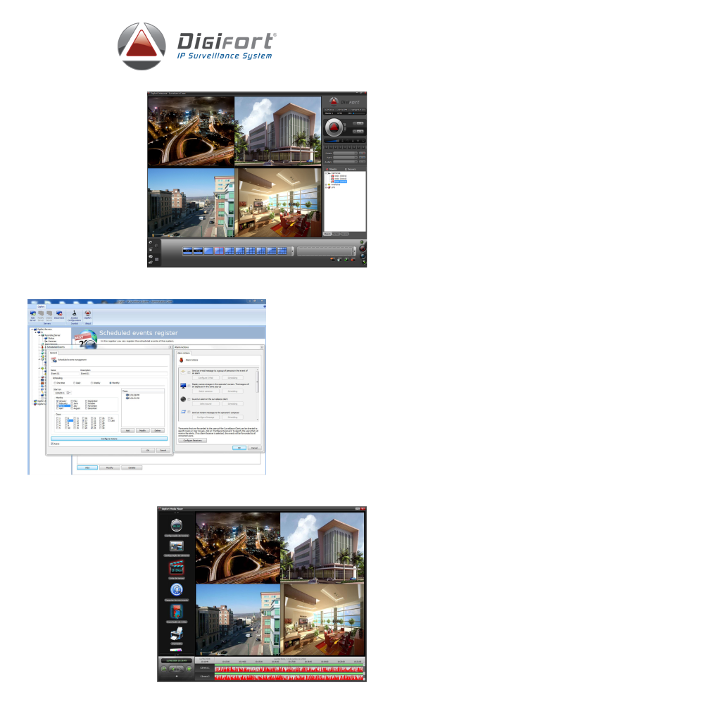
Task: Select the Daily scheduling radio button
Action: (74, 383)
